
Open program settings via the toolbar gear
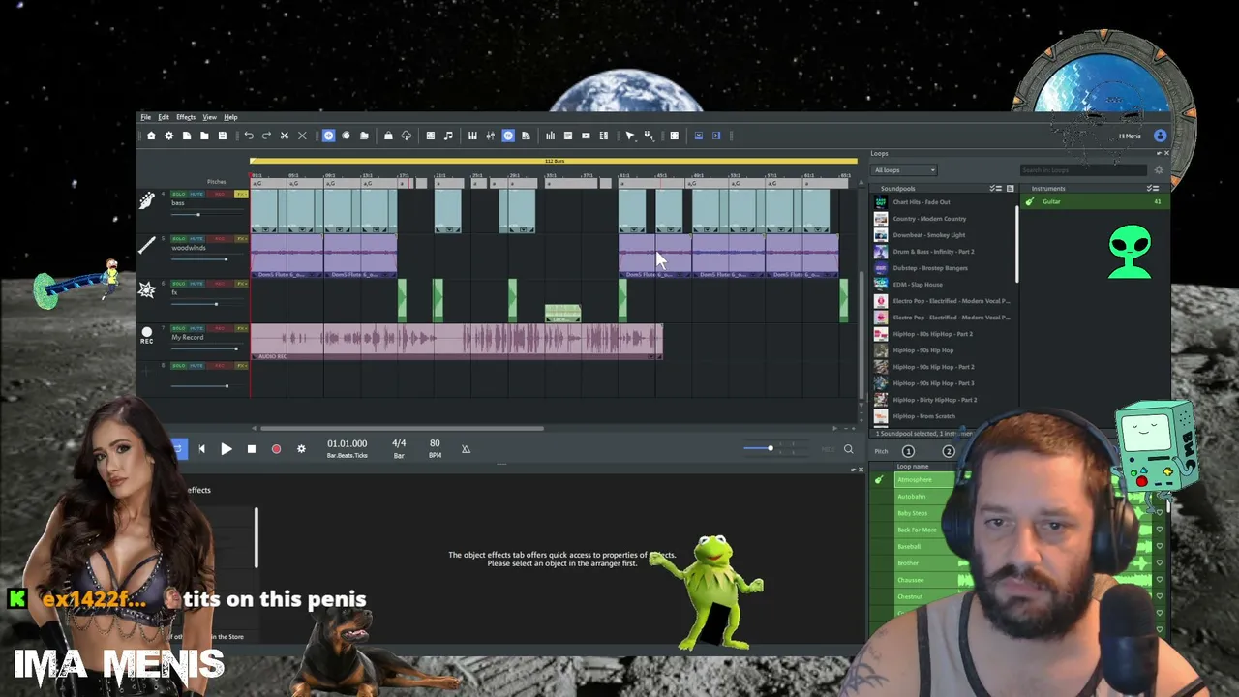(x=168, y=136)
